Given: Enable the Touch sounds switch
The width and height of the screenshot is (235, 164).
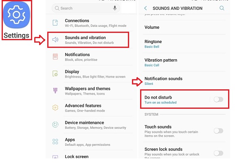Looking at the screenshot, I should pyautogui.click(x=218, y=131).
